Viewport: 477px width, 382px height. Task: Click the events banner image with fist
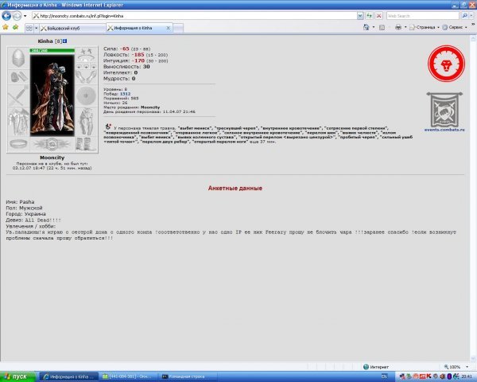coord(444,110)
